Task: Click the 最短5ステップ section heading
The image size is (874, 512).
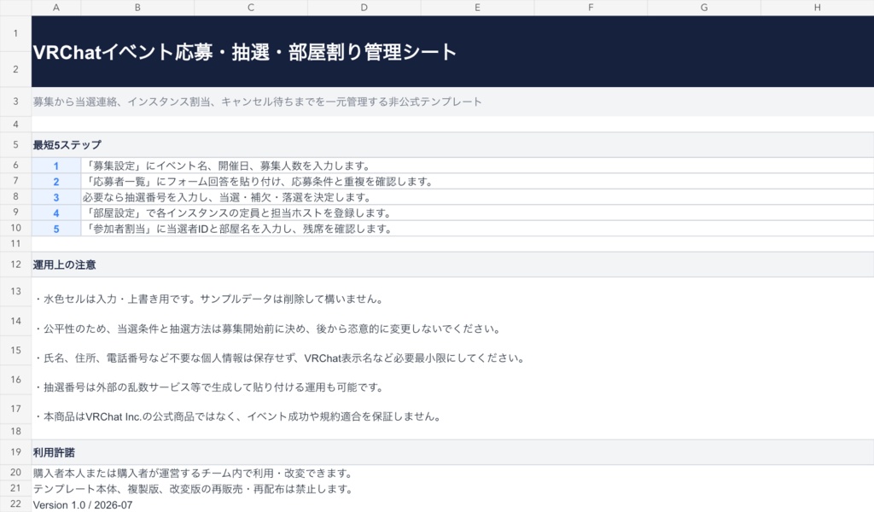Action: click(67, 145)
